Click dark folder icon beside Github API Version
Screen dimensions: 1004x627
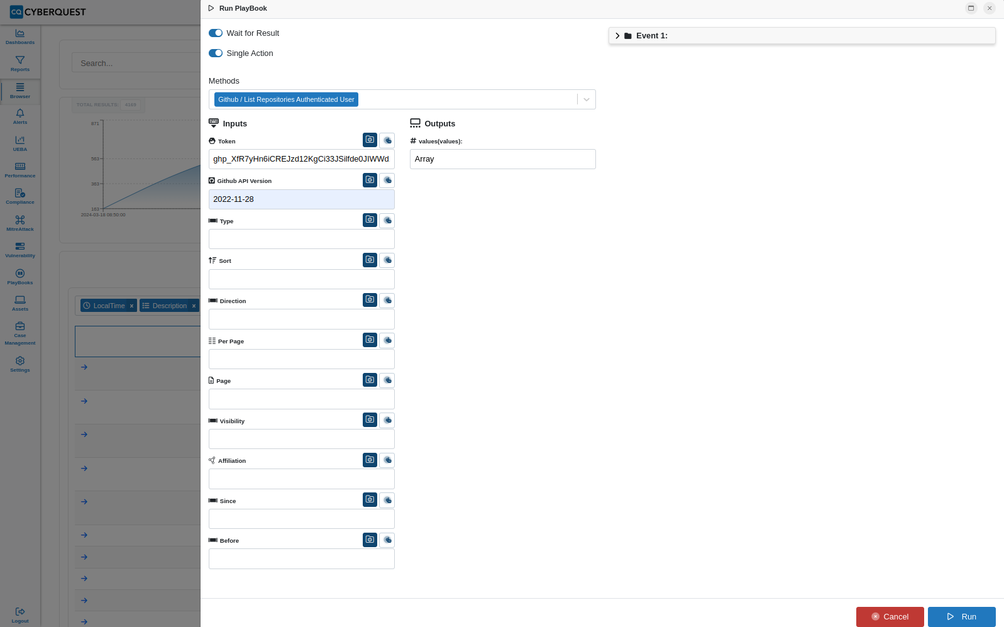370,180
